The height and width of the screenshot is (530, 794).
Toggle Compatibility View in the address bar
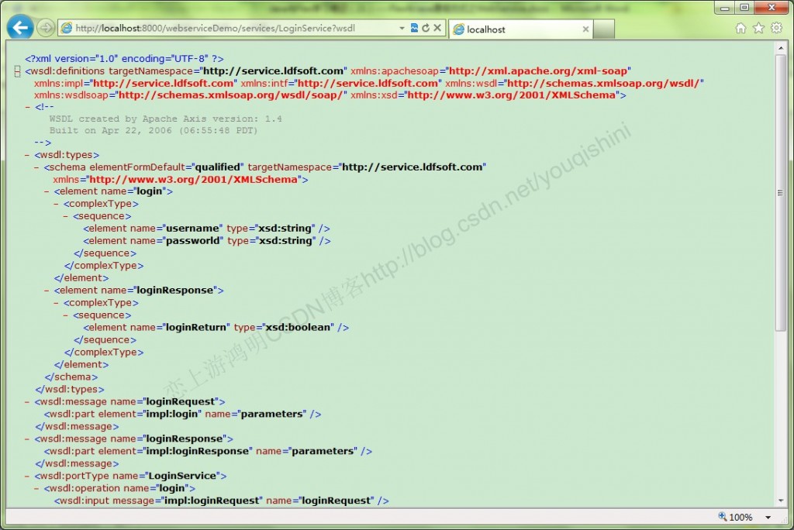point(414,26)
